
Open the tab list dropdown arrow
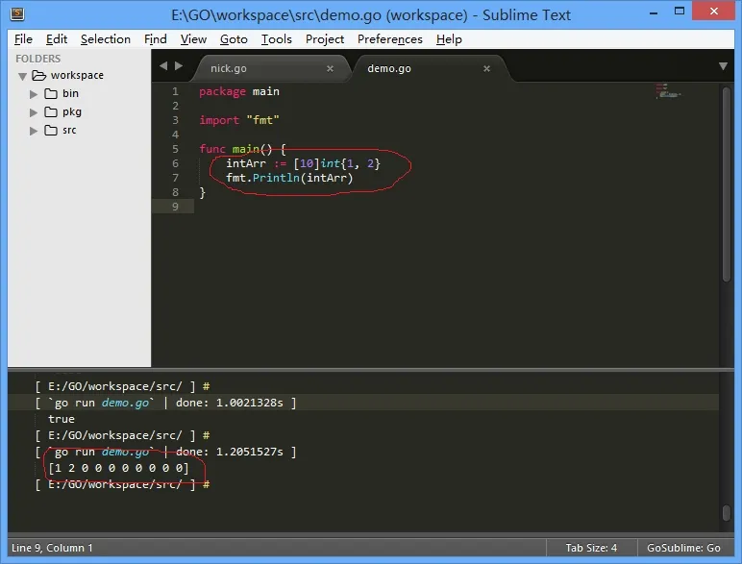pos(723,66)
